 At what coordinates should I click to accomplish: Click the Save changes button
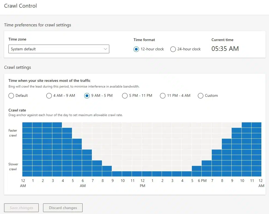[21, 208]
